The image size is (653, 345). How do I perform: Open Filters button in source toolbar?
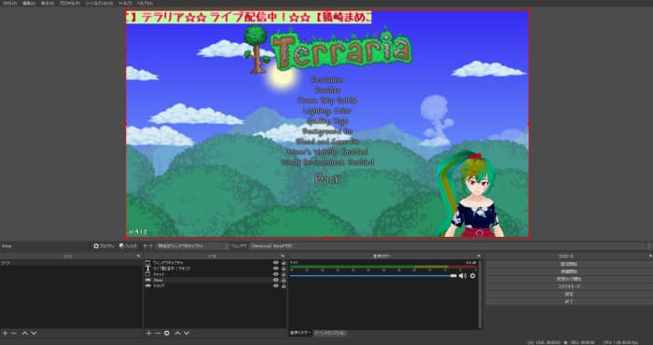(128, 246)
